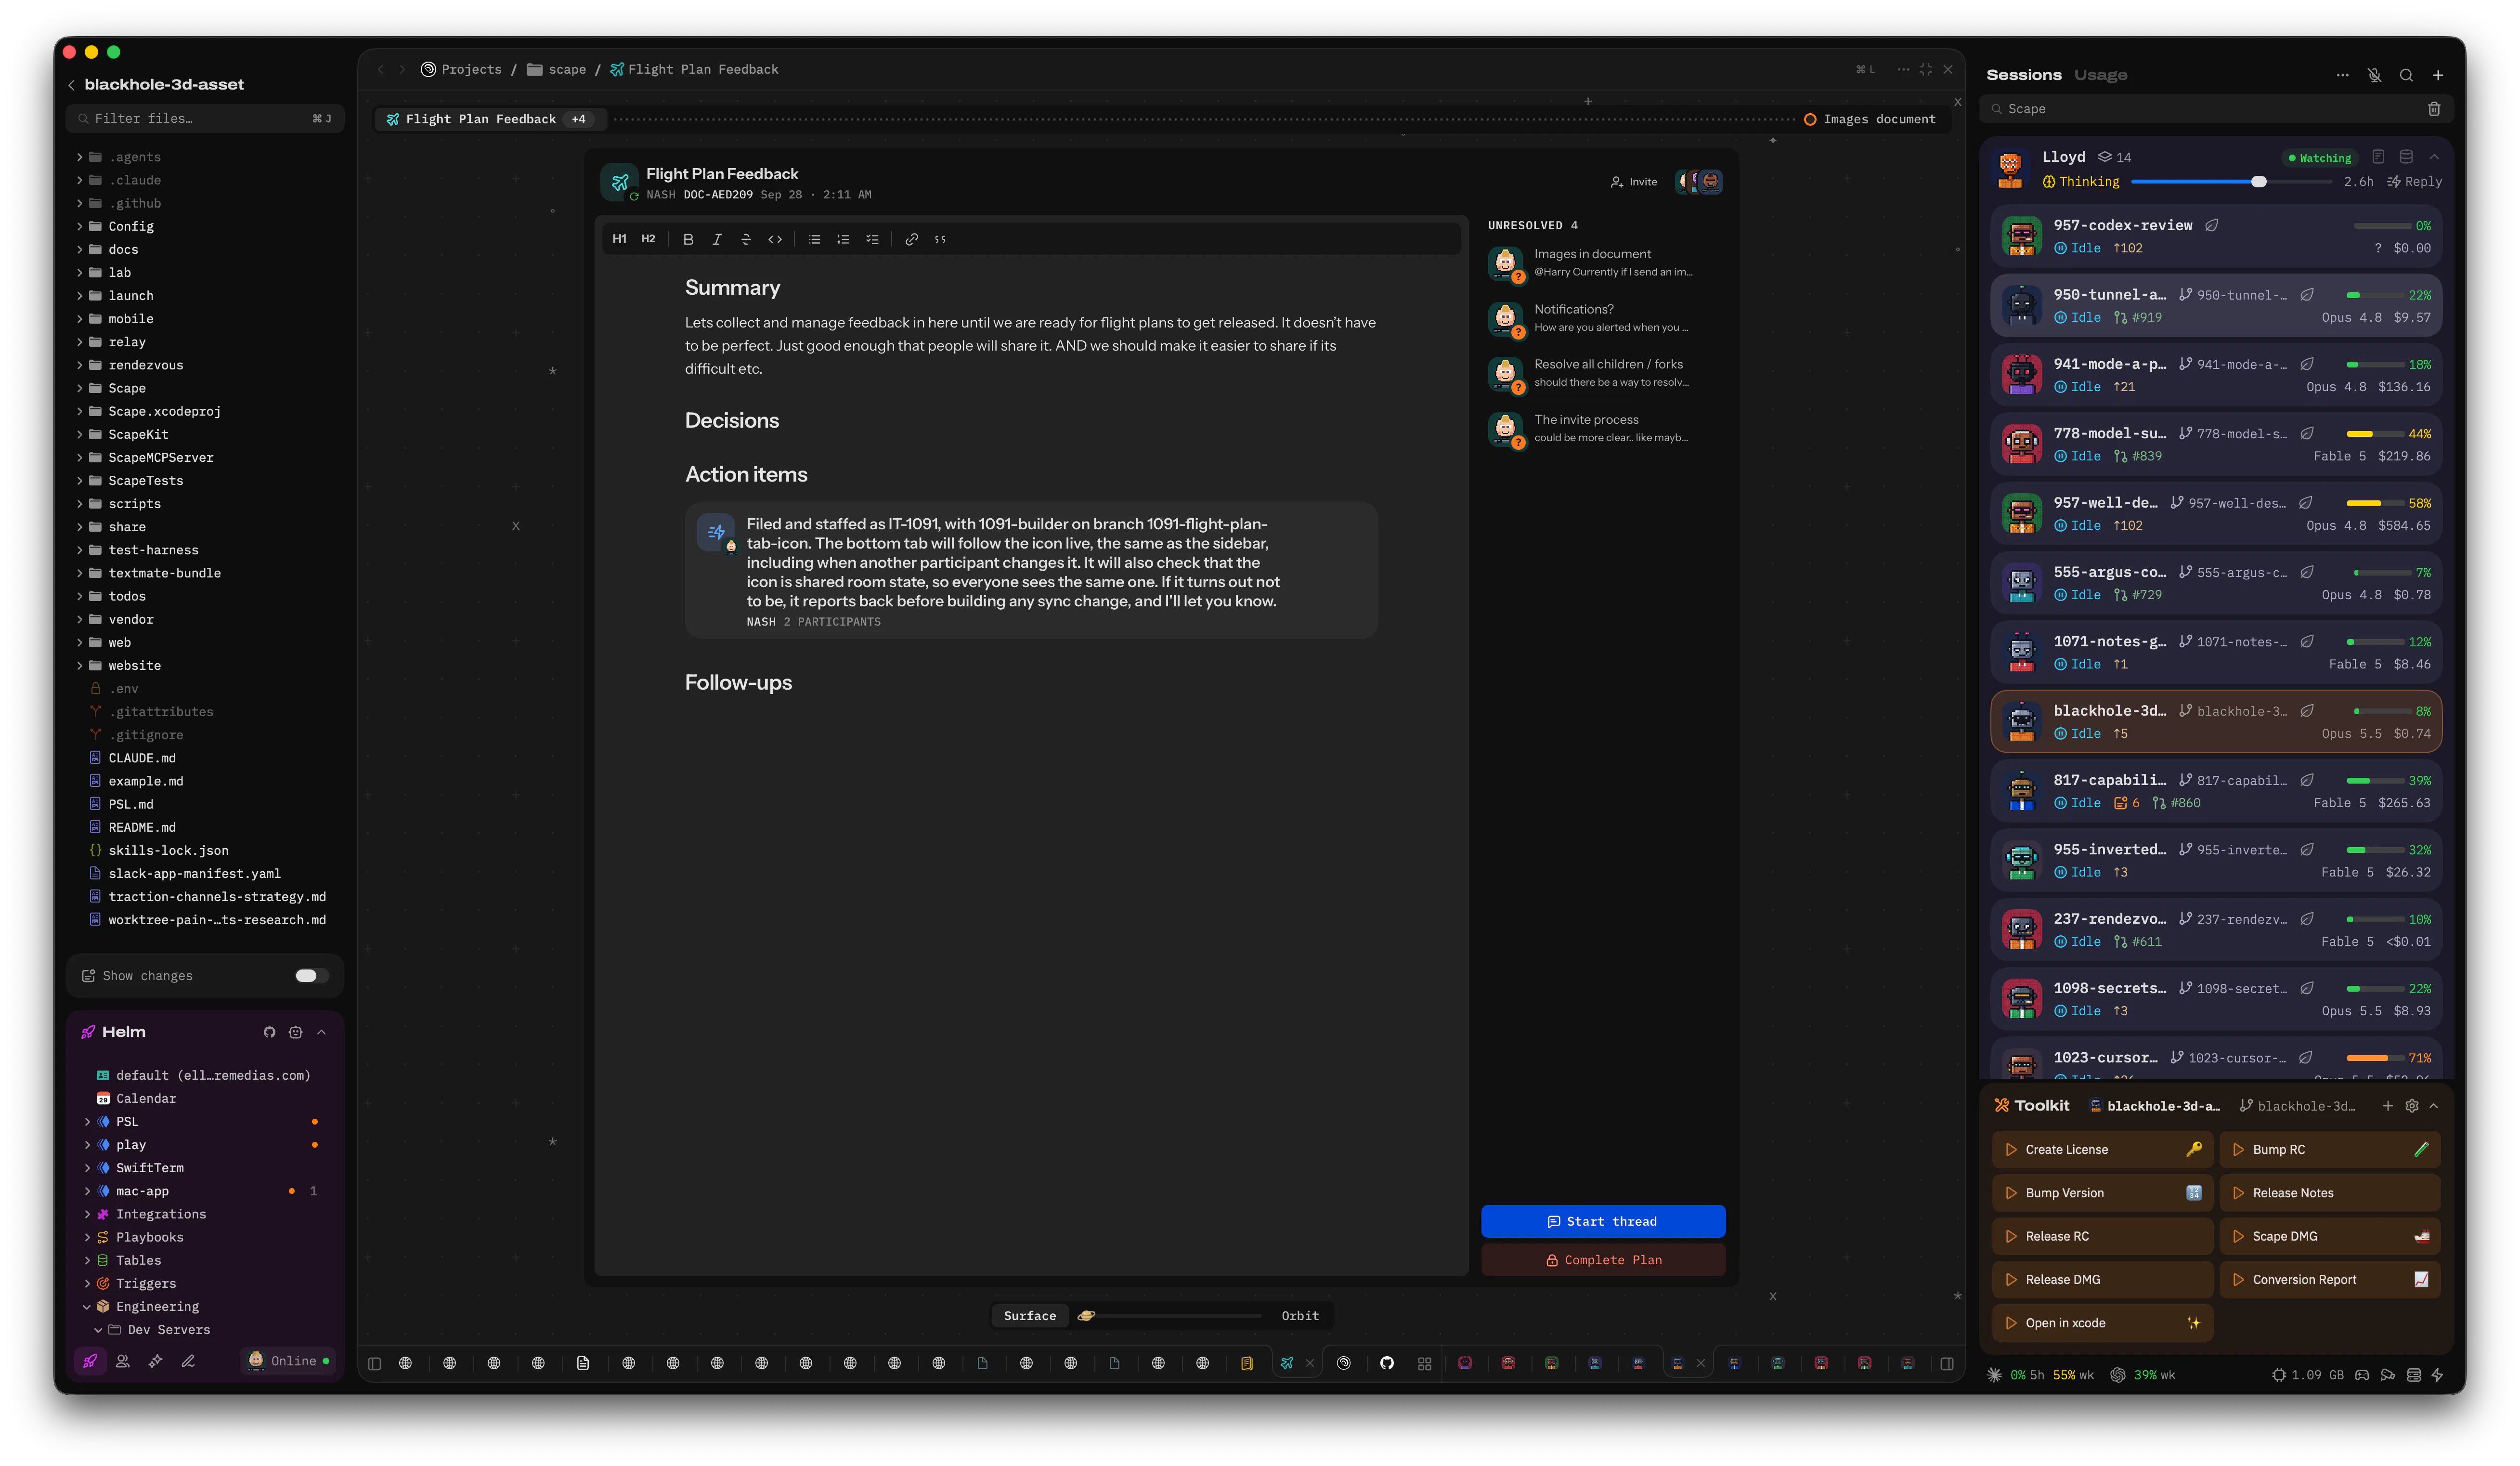2520x1466 pixels.
Task: Expand the ScapeKit folder
Action: (x=138, y=434)
